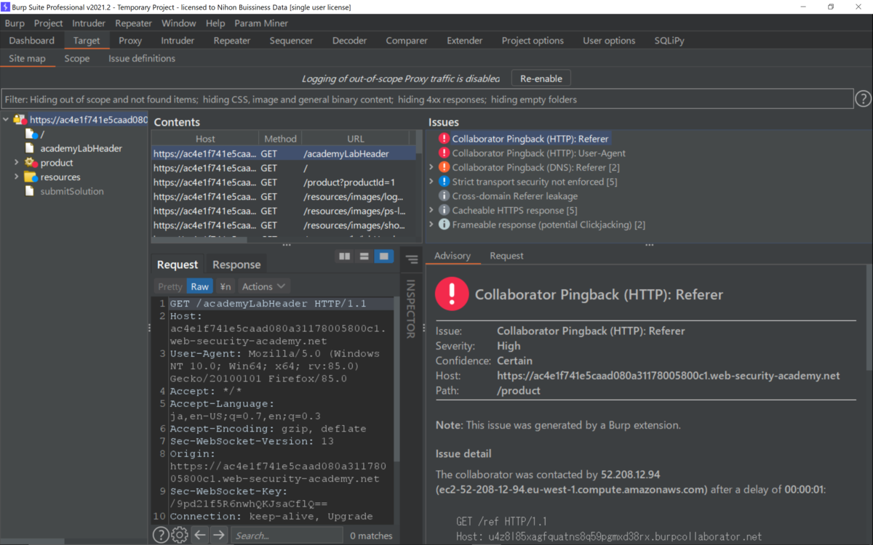The width and height of the screenshot is (873, 545).
Task: Select the /academyLabHeader contents row
Action: 284,153
